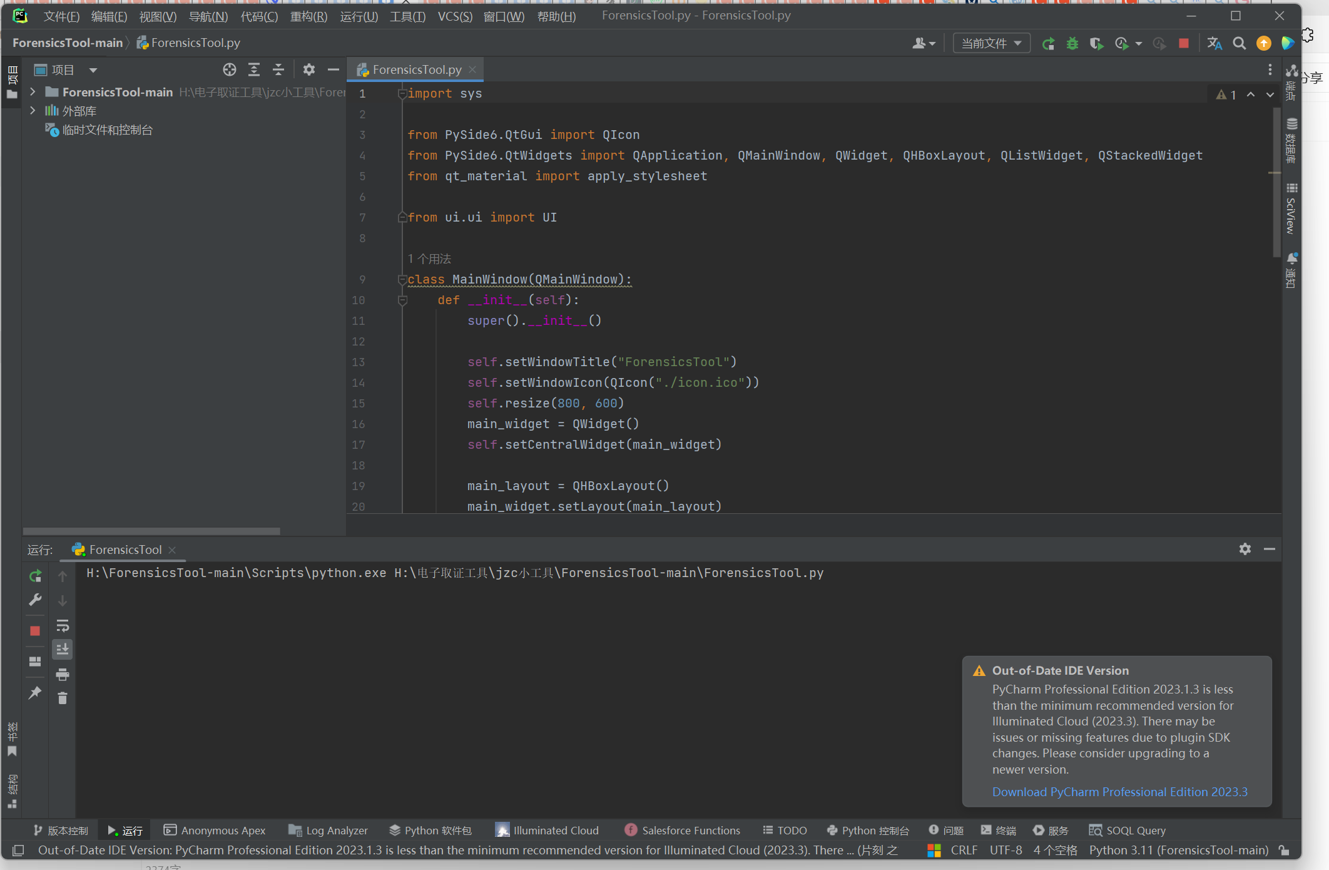Click the Python 3.11 interpreter status widget
This screenshot has height=870, width=1329.
click(x=1178, y=850)
